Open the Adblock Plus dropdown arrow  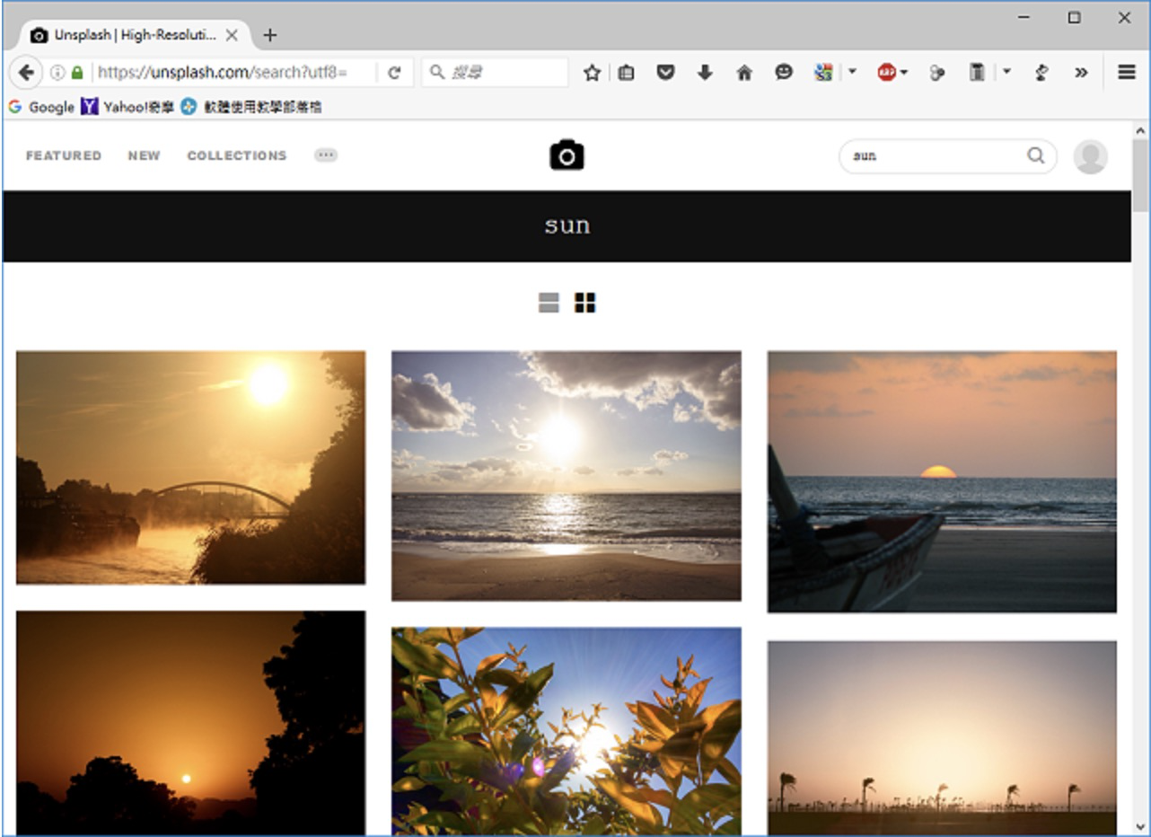point(904,73)
